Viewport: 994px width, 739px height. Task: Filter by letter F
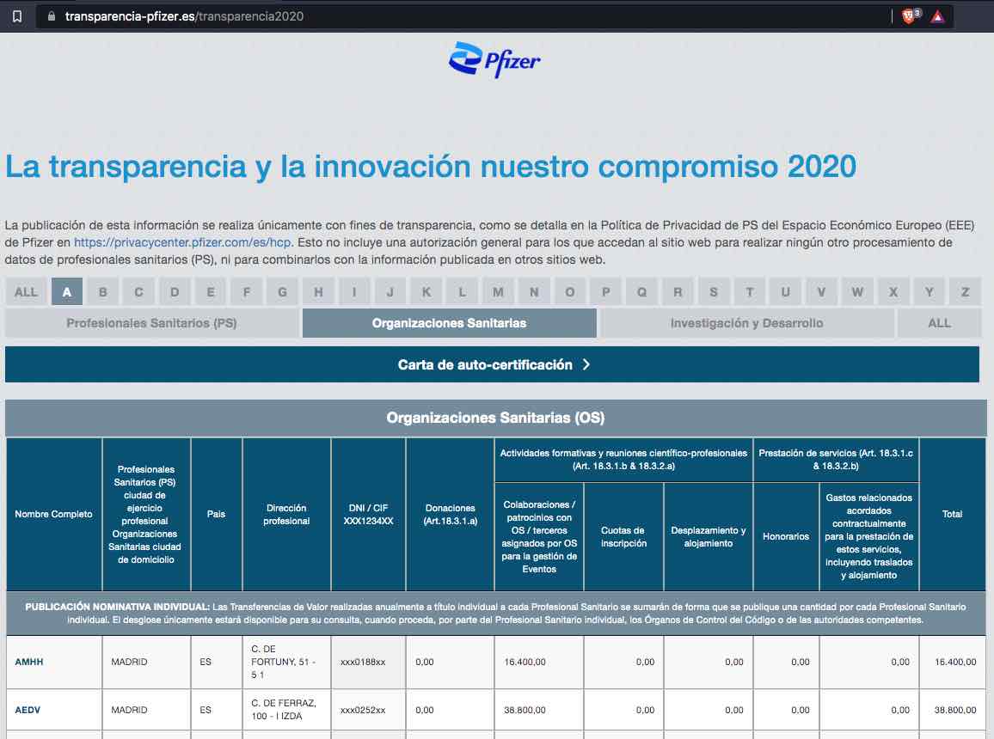[247, 292]
